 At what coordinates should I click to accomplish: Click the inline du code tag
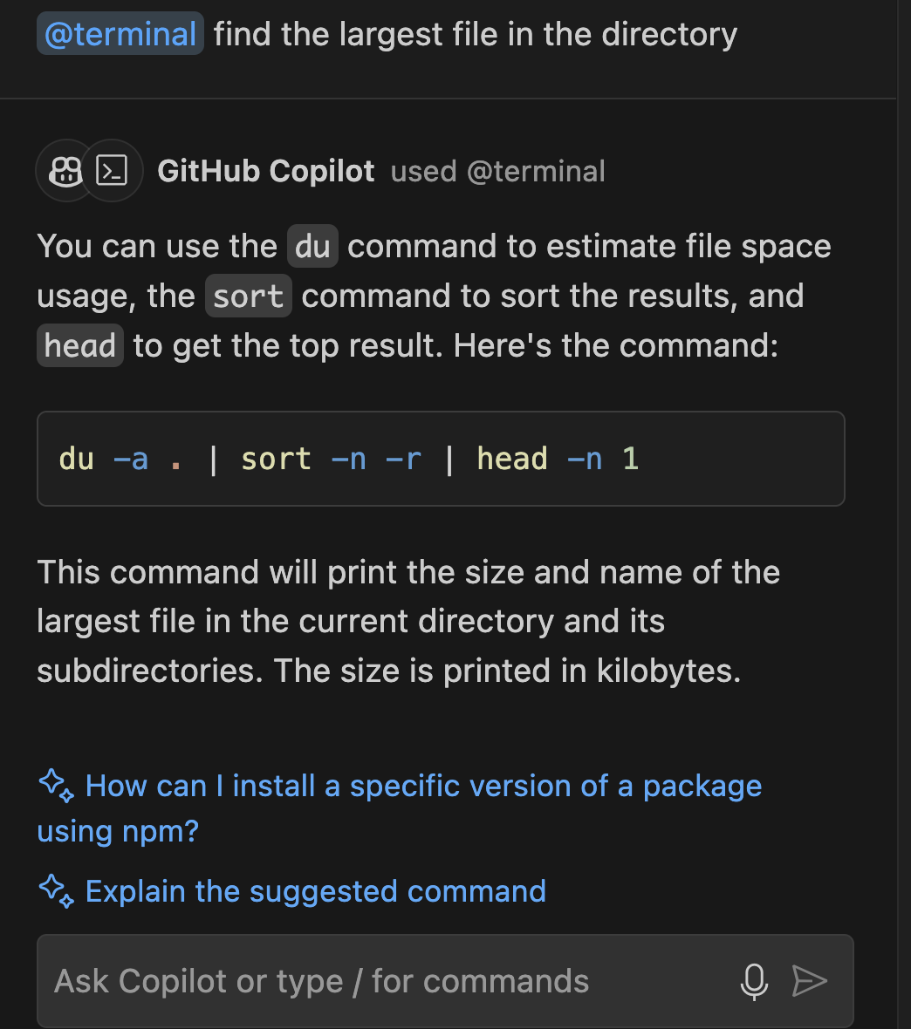312,247
